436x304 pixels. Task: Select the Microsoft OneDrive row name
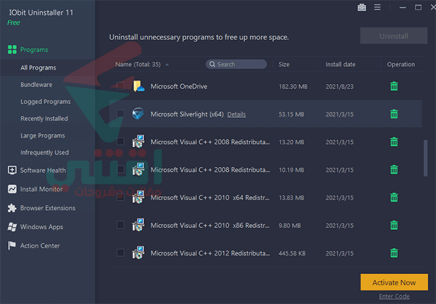[x=179, y=87]
